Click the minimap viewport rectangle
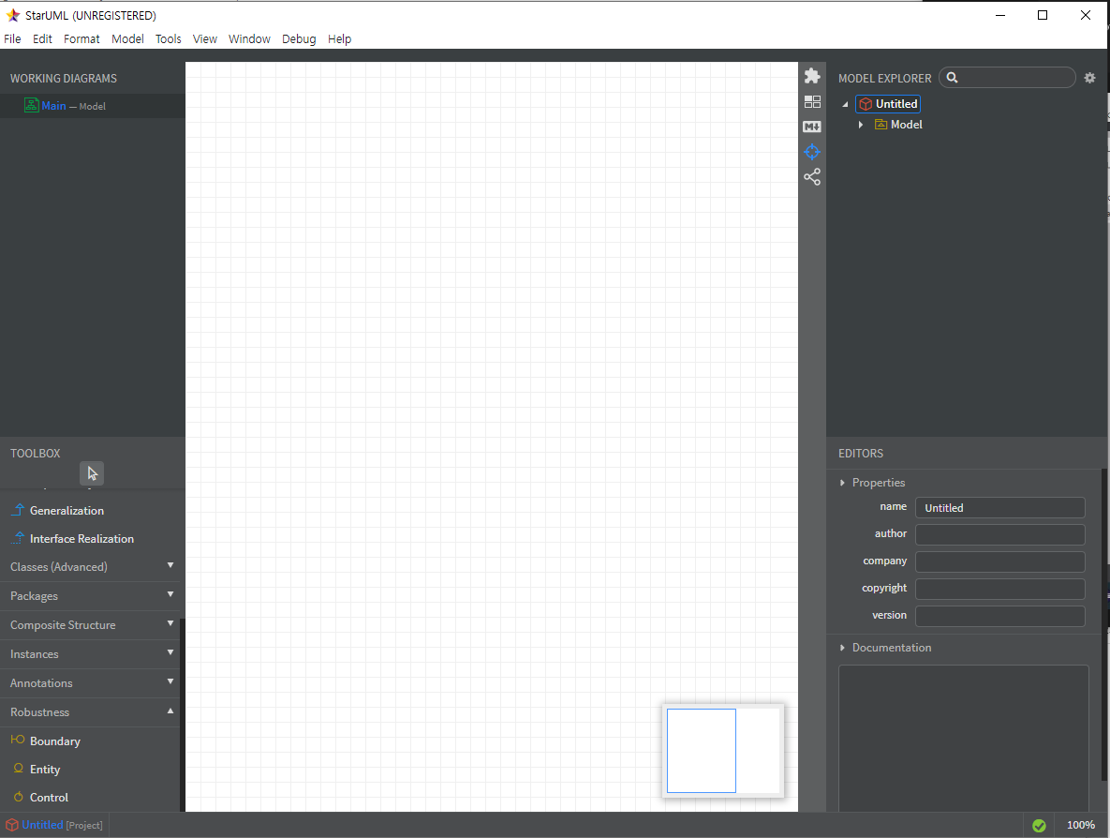 (x=701, y=751)
